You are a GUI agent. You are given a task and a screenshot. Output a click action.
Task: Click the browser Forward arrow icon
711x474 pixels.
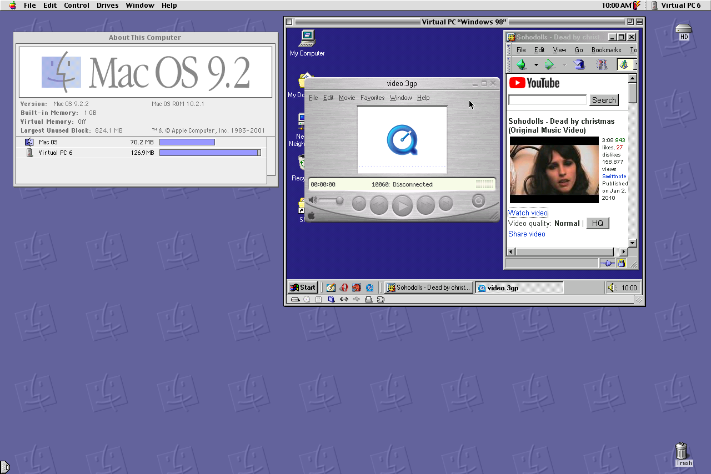coord(550,64)
